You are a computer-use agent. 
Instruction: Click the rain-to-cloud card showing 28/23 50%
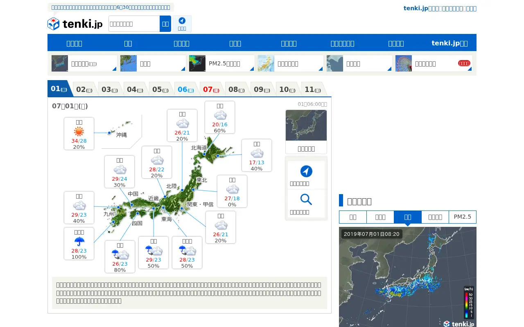point(187,253)
